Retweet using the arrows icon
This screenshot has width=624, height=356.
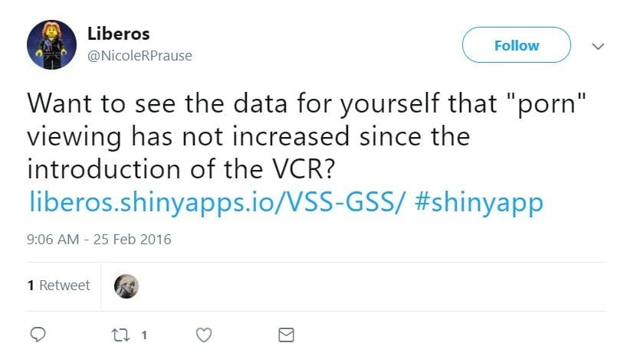coord(120,335)
